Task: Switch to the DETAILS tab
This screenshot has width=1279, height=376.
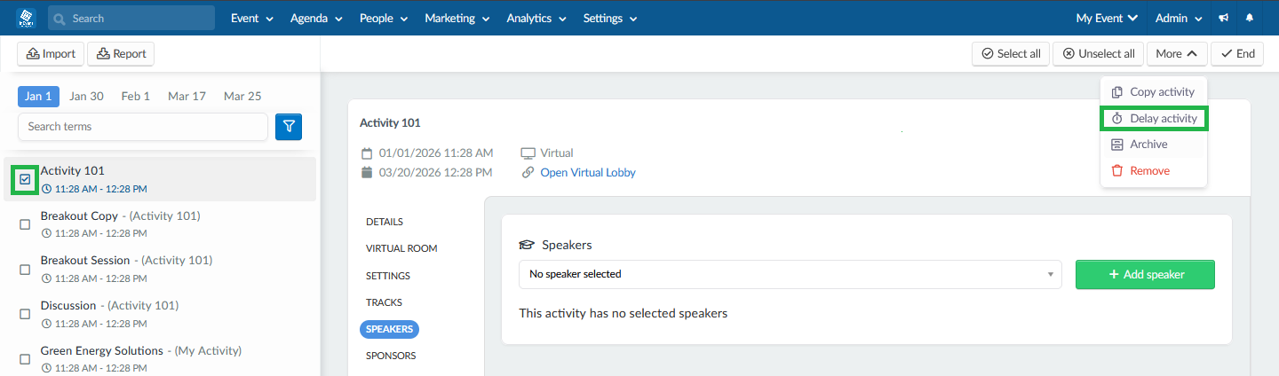Action: coord(385,222)
